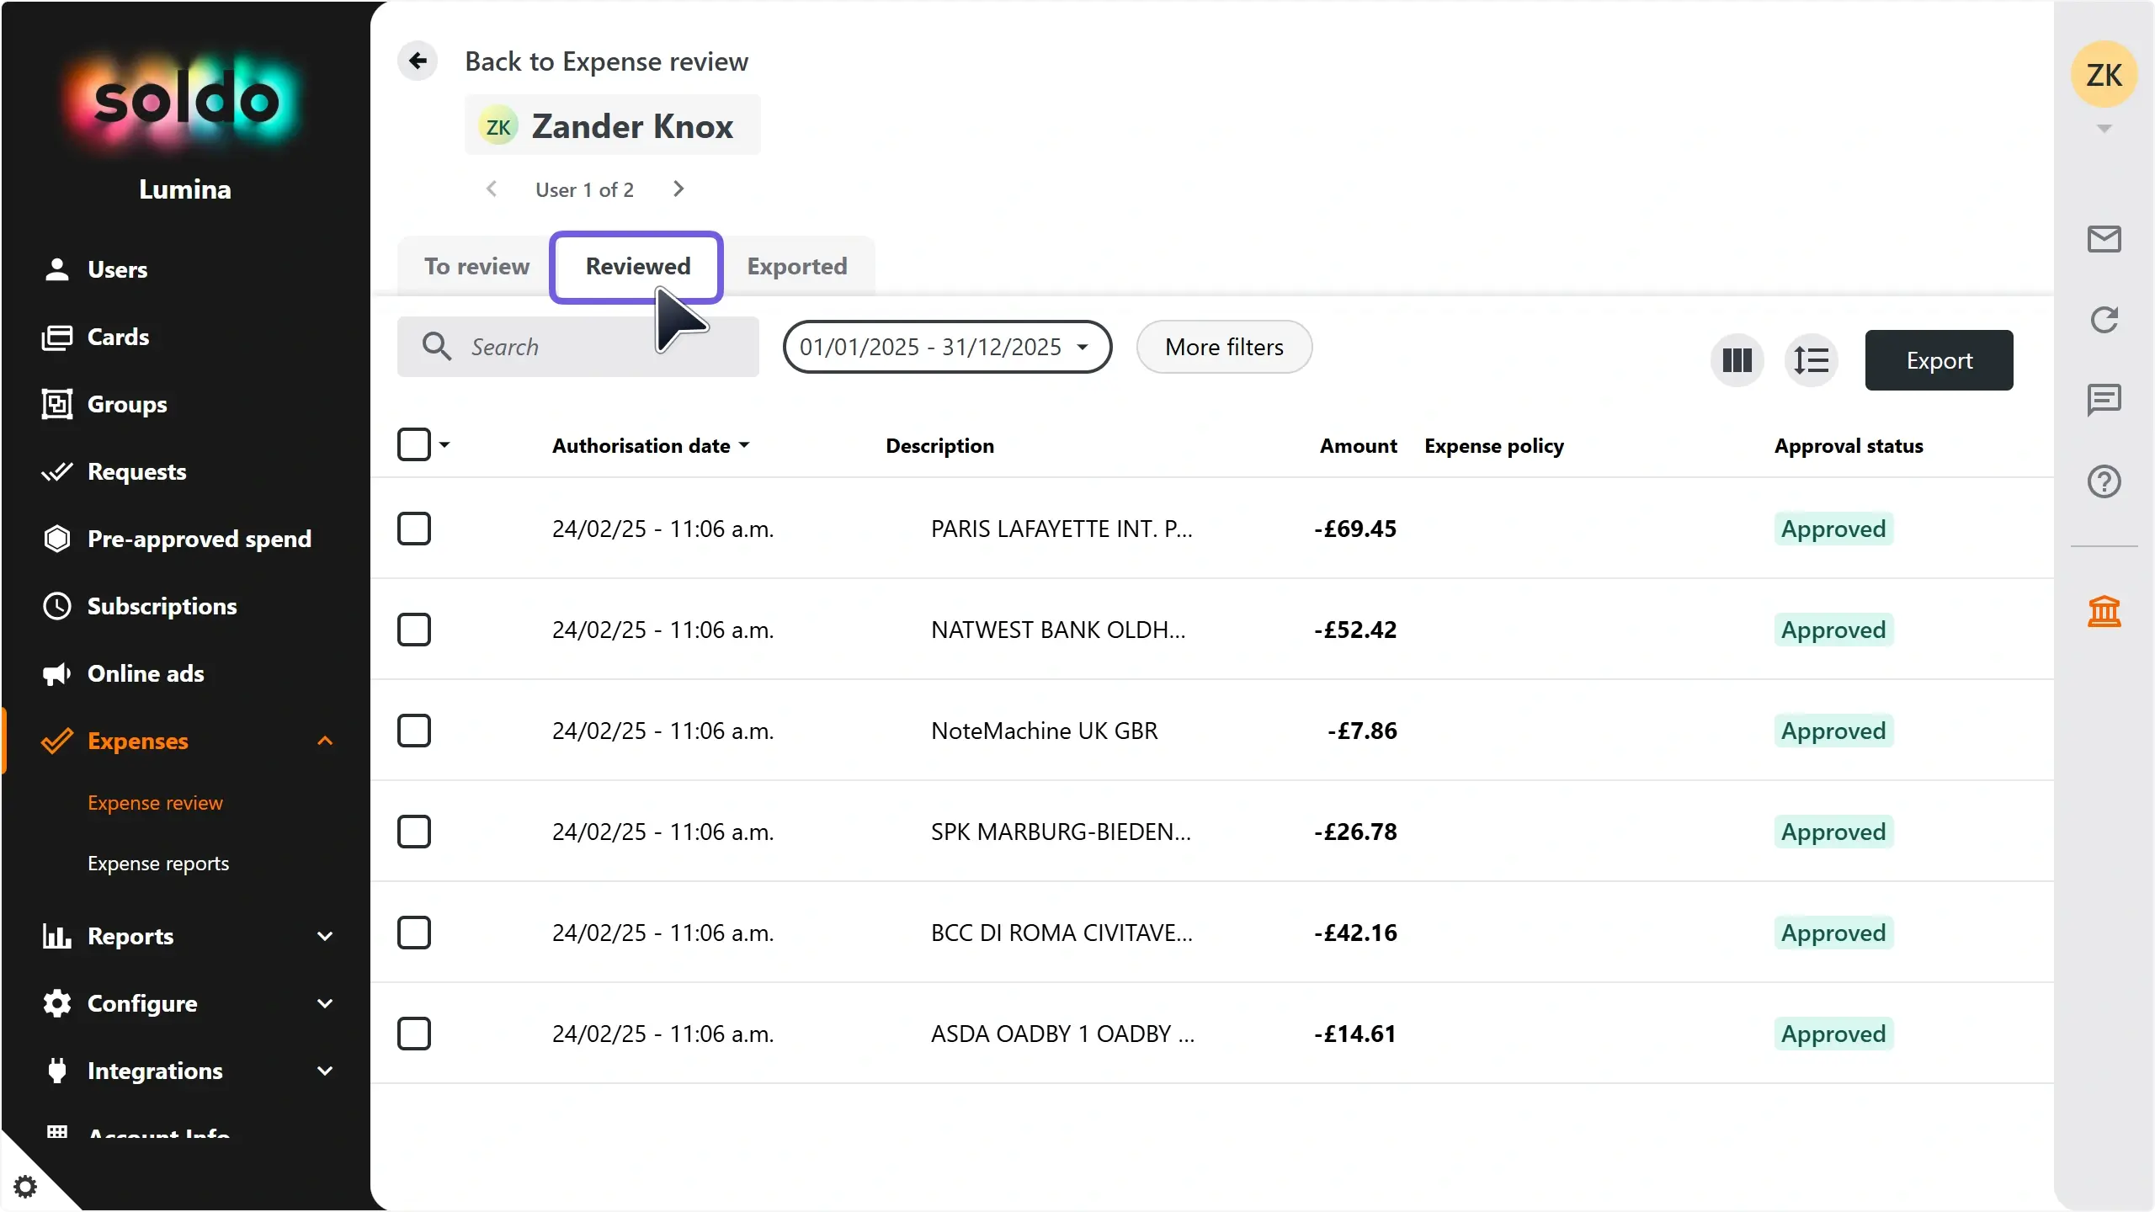Screen dimensions: 2155x1212
Task: Click the Export button
Action: coord(1939,360)
